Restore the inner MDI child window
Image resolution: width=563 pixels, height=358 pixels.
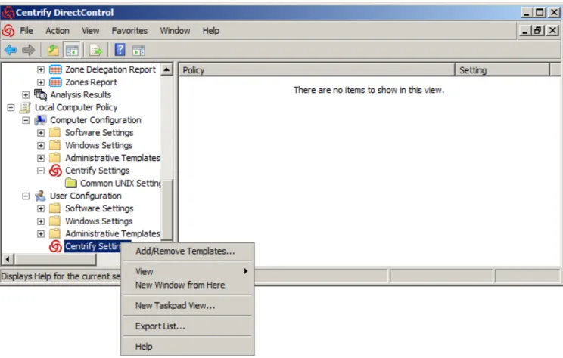pyautogui.click(x=538, y=31)
